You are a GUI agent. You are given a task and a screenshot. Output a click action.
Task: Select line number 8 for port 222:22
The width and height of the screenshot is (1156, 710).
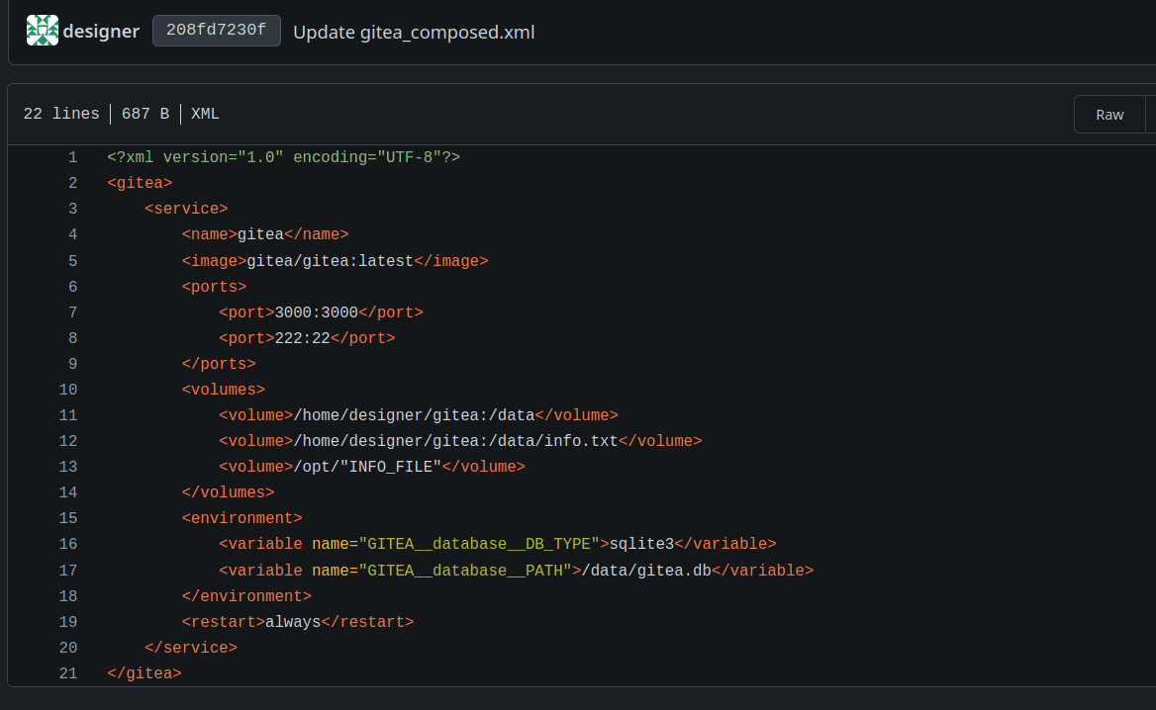(72, 338)
